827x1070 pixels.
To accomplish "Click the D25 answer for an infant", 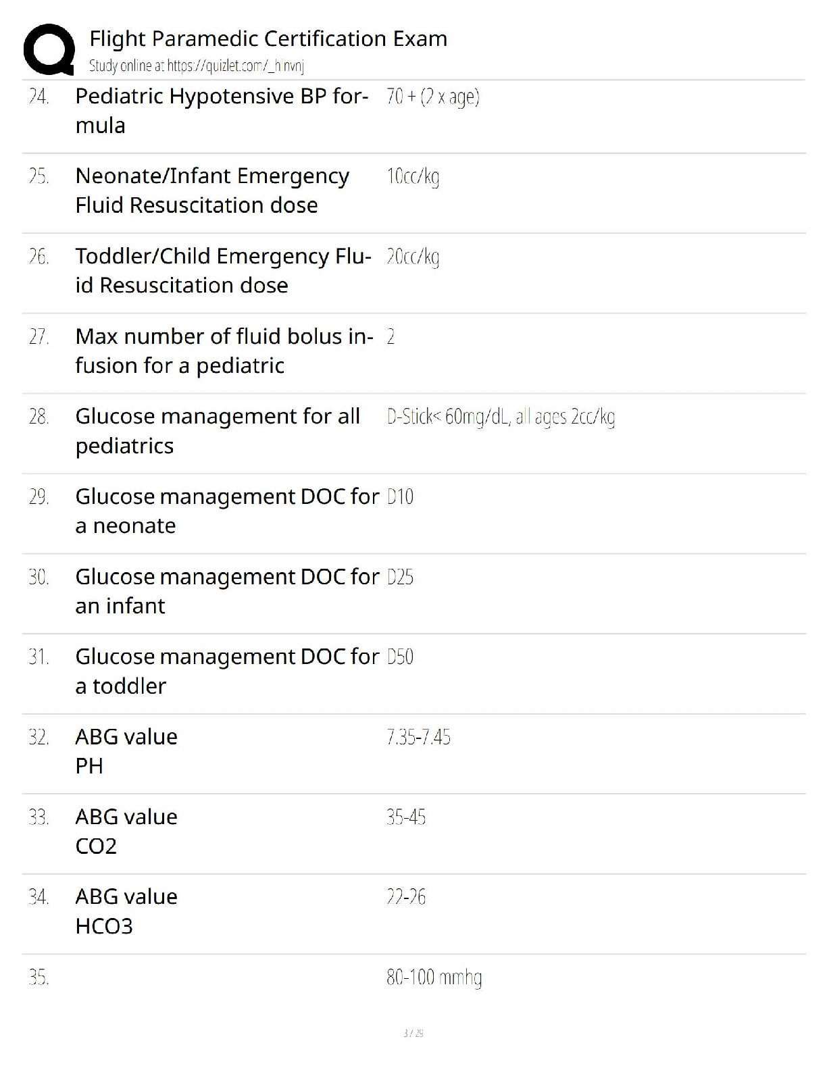I will click(x=400, y=578).
